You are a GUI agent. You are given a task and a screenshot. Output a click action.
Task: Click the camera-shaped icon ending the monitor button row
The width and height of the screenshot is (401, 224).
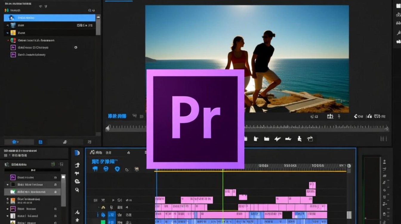[310, 139]
